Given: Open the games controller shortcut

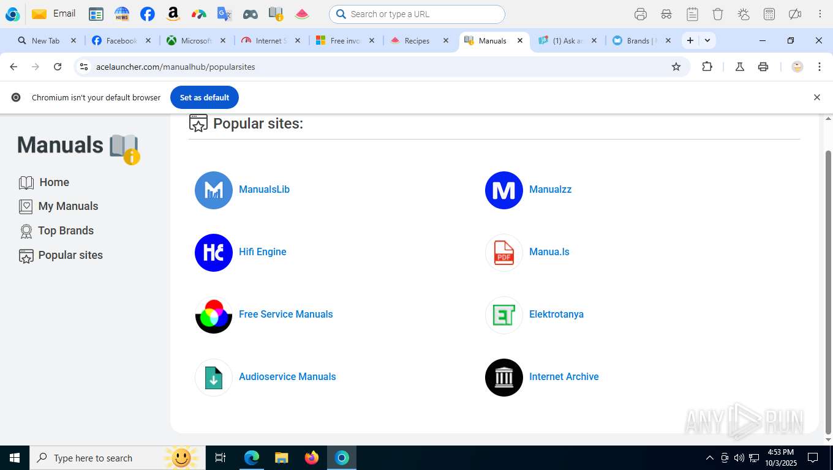Looking at the screenshot, I should coord(251,14).
